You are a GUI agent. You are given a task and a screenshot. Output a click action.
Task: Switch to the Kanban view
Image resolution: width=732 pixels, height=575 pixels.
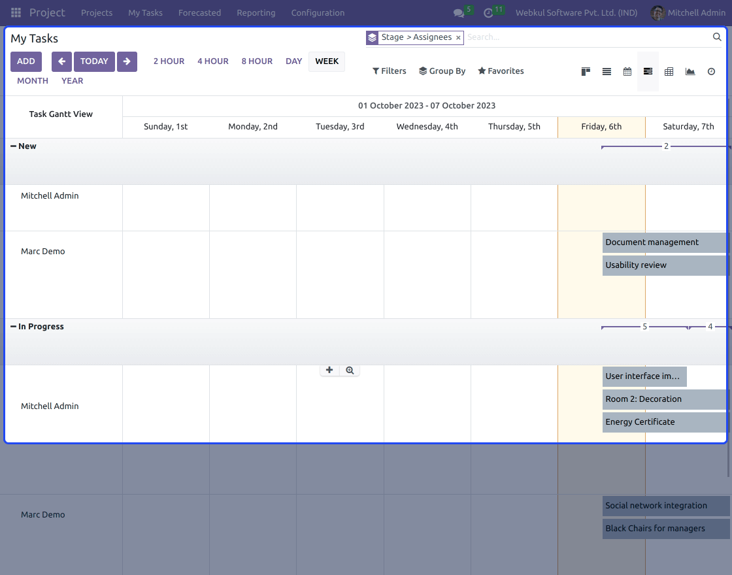pyautogui.click(x=586, y=71)
